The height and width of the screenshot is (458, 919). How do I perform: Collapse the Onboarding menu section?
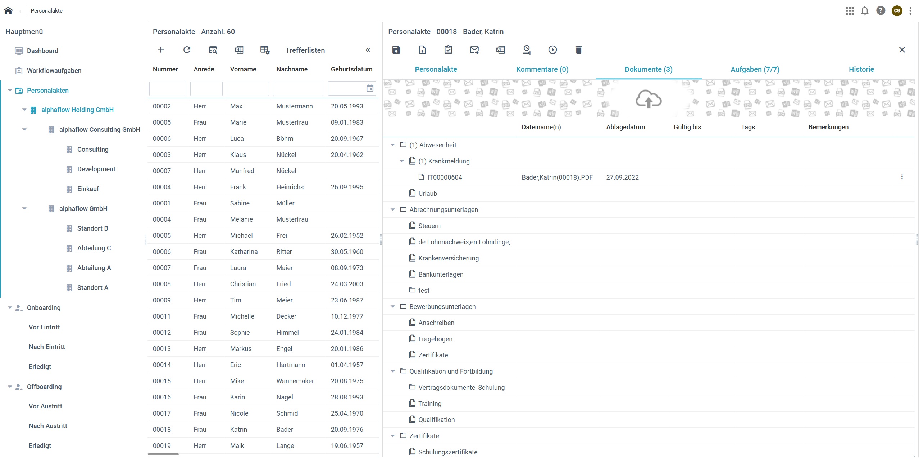click(x=10, y=308)
